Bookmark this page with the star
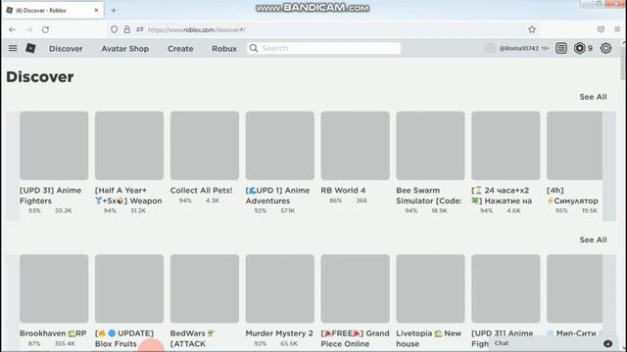 point(532,29)
